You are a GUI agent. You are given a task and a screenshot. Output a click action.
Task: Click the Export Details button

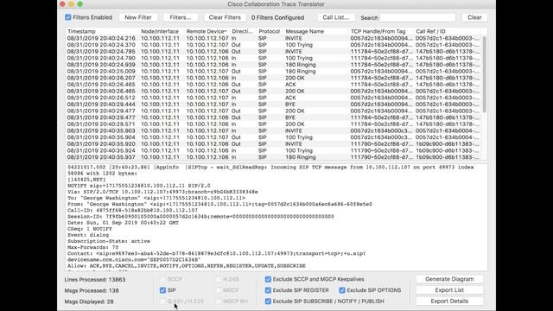(449, 301)
